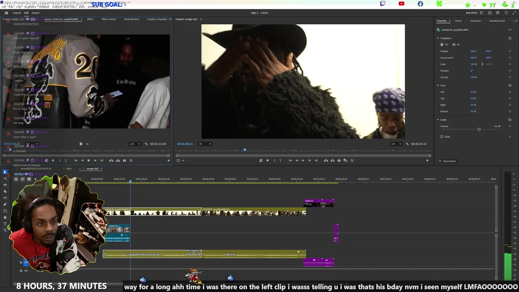The height and width of the screenshot is (292, 519).
Task: Open clip options ellipsis in Properties panel
Action: (510, 30)
